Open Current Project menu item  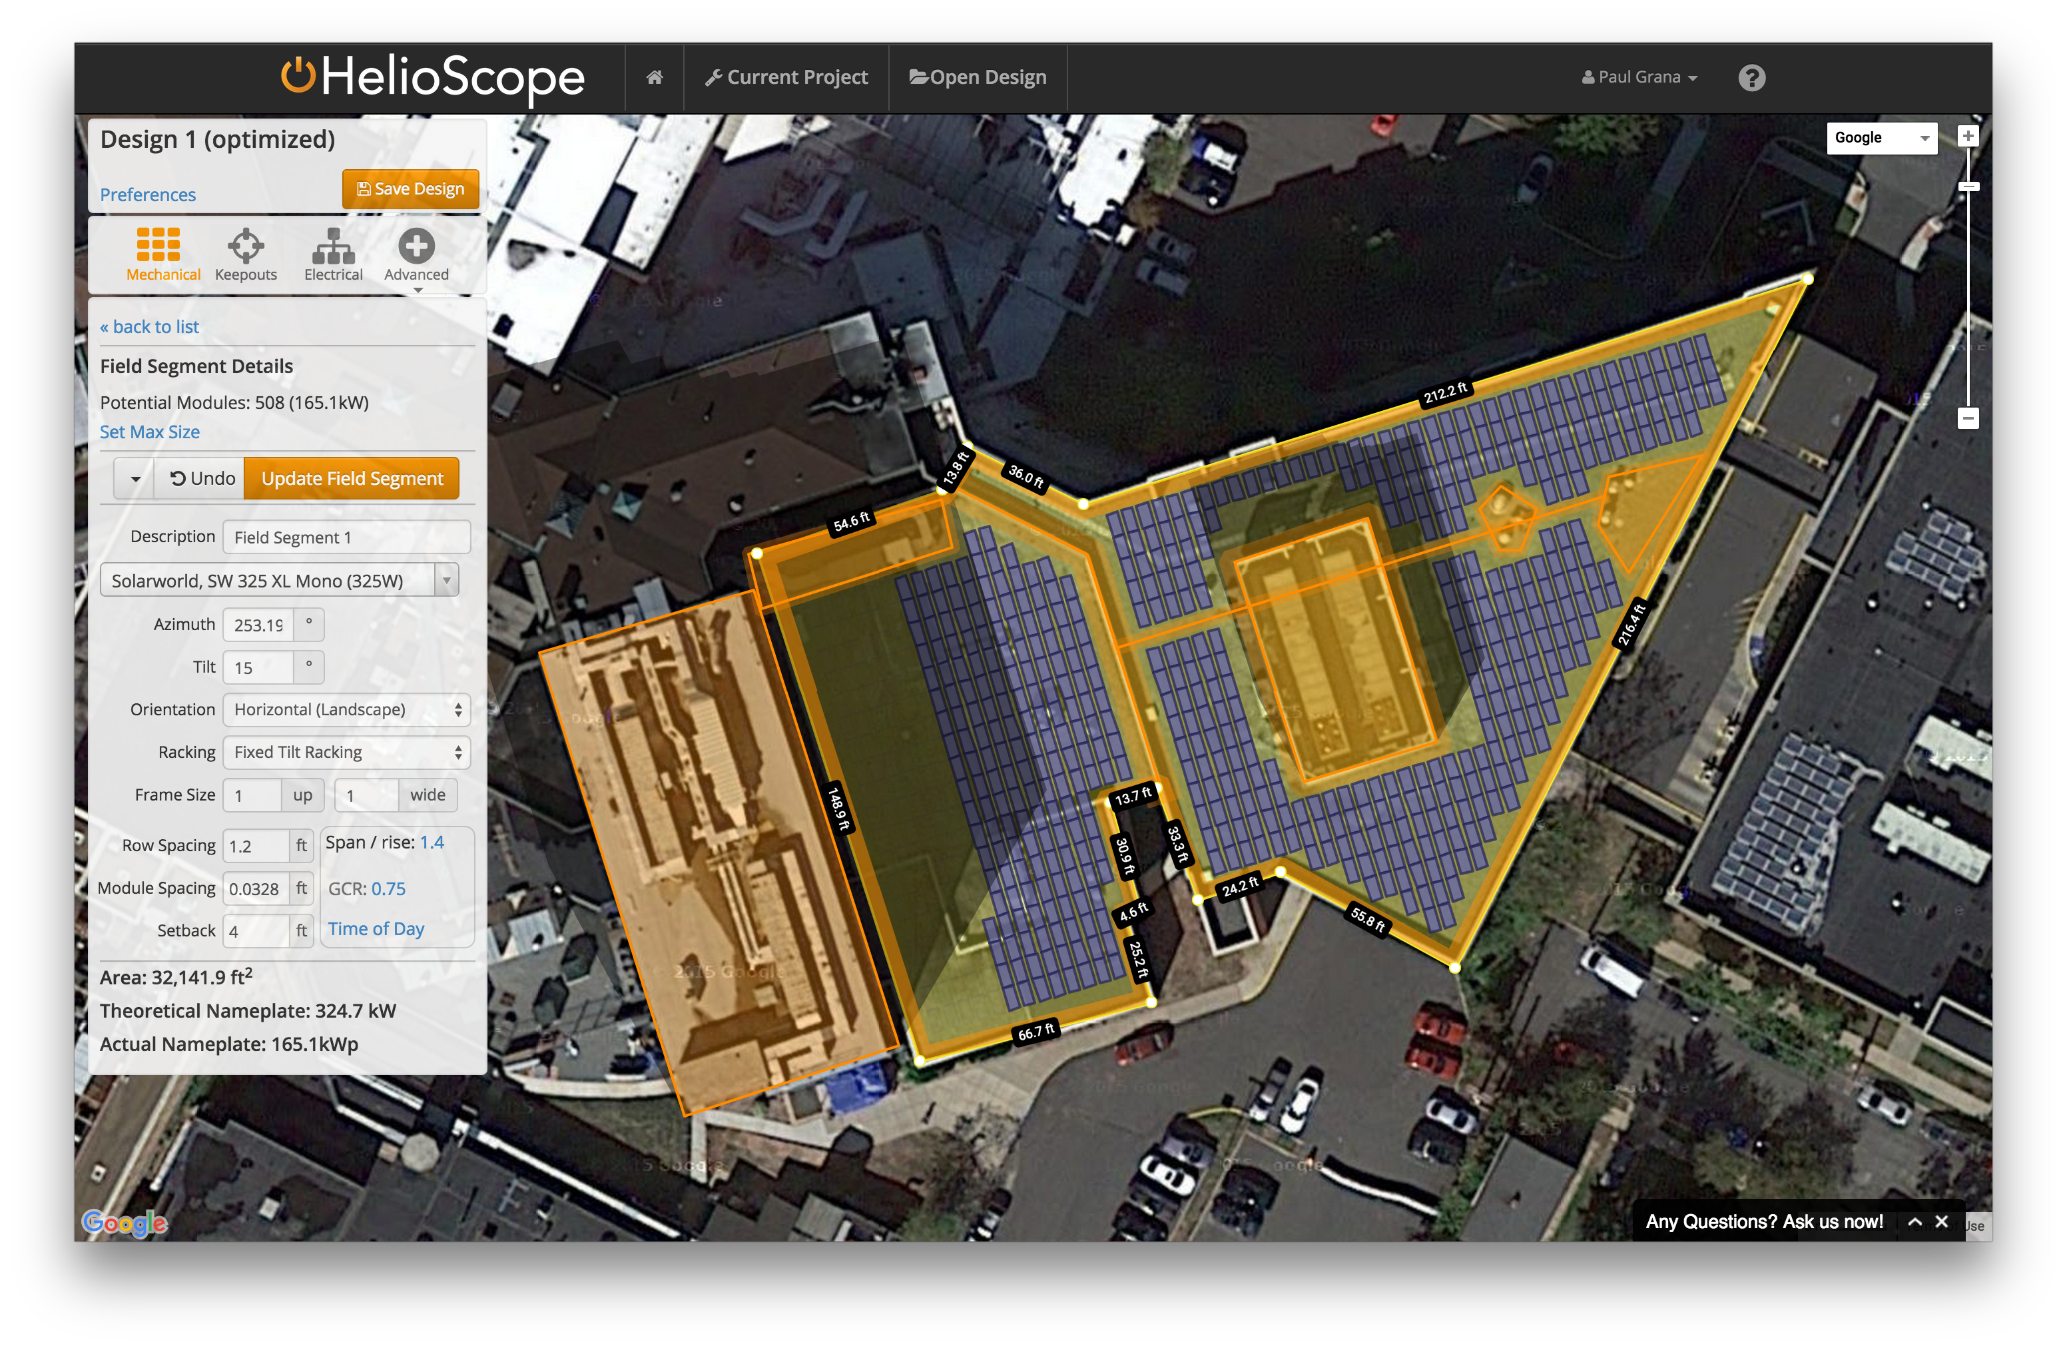[x=786, y=77]
